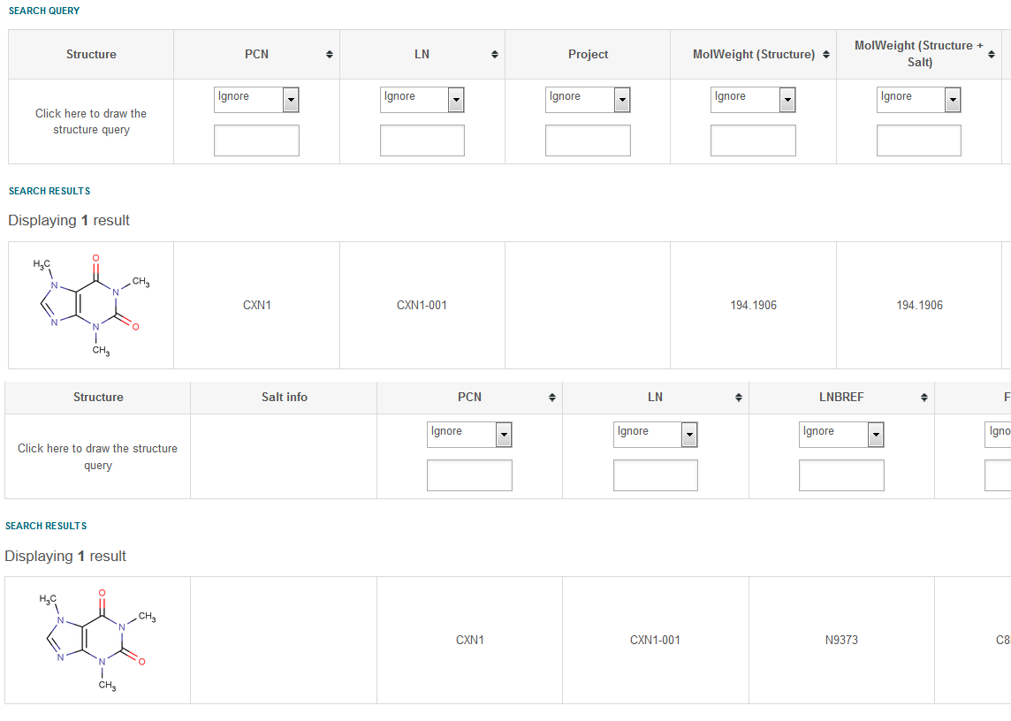Sort results by the PCN column
Viewport: 1011px width, 721px height.
329,54
